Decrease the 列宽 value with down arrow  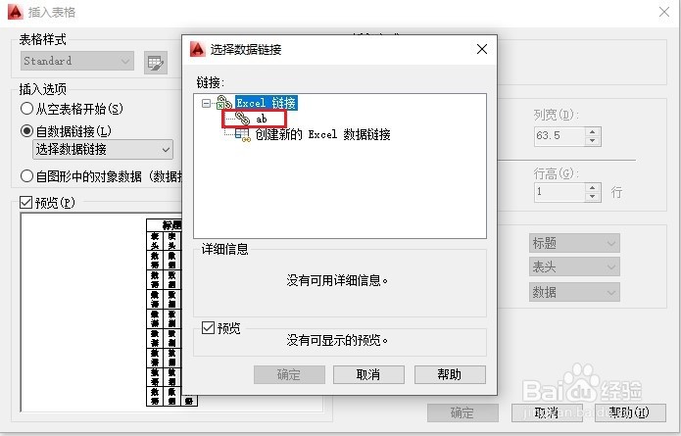tap(593, 141)
